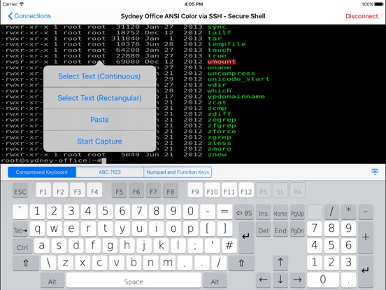Tap the left arrow key

264,280
